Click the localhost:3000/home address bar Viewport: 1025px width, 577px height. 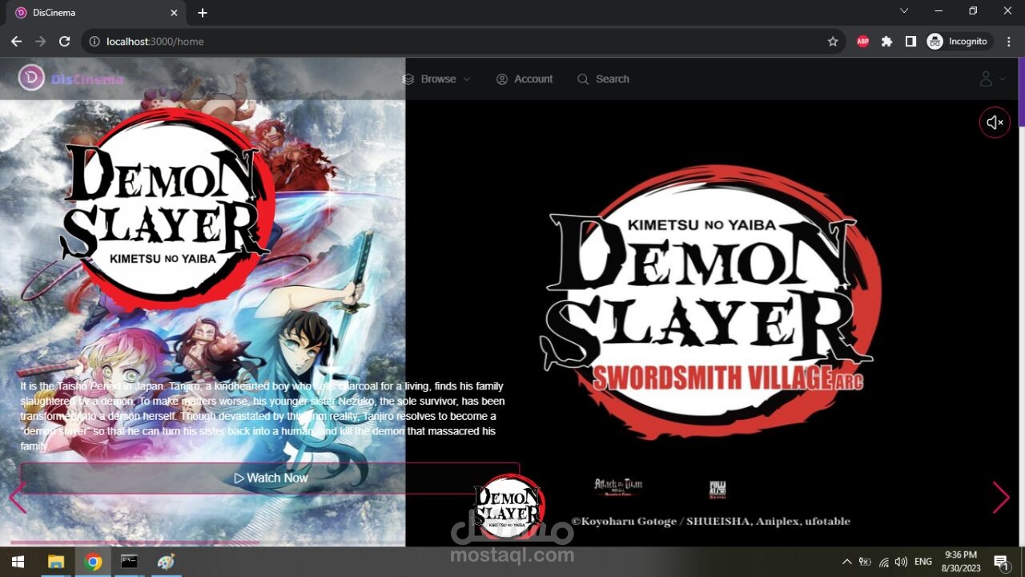coord(464,41)
